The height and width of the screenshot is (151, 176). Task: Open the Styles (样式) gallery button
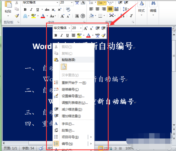(x=141, y=9)
